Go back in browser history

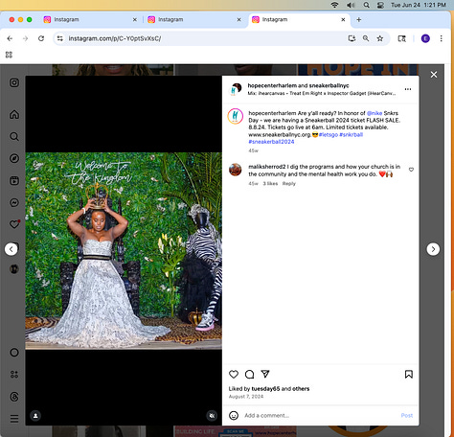tap(10, 38)
